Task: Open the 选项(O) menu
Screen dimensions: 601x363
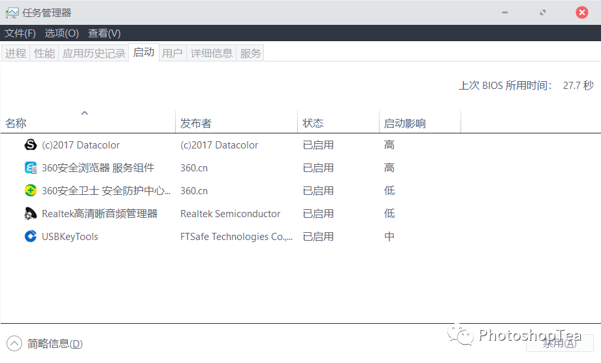Action: pos(61,33)
